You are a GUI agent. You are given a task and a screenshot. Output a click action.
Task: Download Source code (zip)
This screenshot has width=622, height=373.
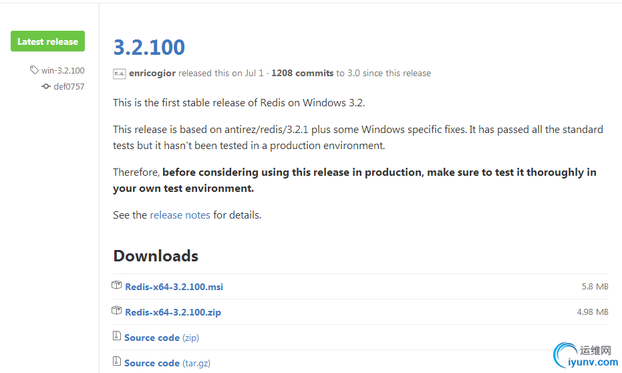pyautogui.click(x=162, y=338)
